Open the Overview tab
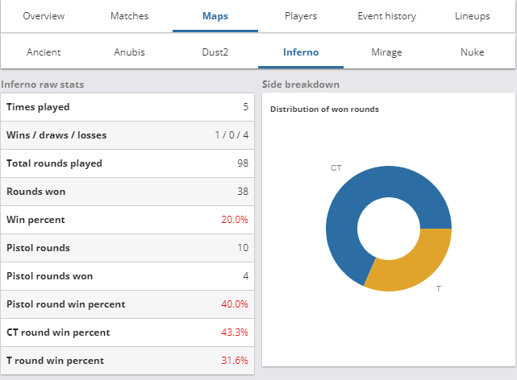The width and height of the screenshot is (517, 380). click(x=44, y=16)
